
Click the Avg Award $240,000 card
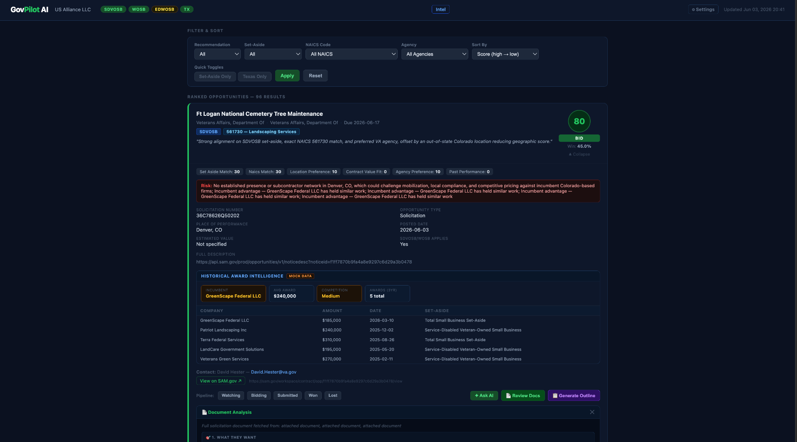(x=291, y=293)
